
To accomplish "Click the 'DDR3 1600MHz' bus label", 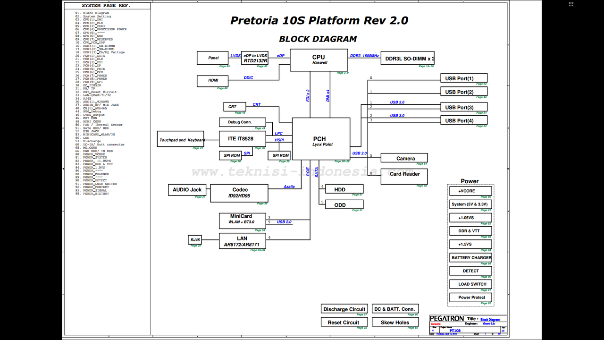I will (x=364, y=56).
